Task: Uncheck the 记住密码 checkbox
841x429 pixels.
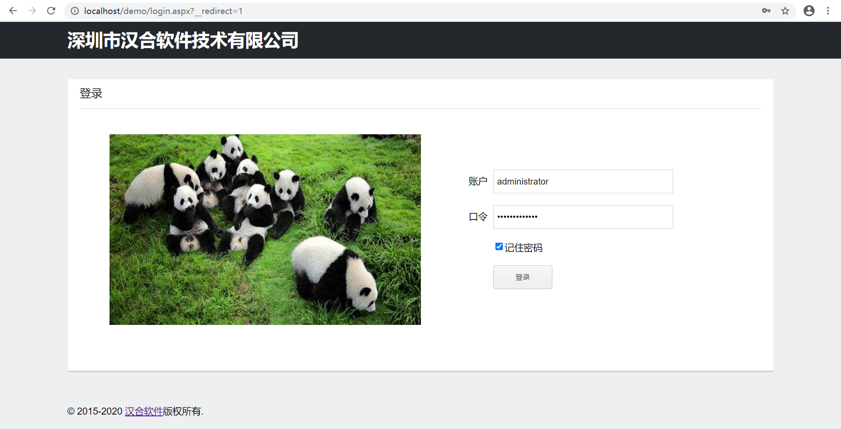Action: pyautogui.click(x=499, y=247)
